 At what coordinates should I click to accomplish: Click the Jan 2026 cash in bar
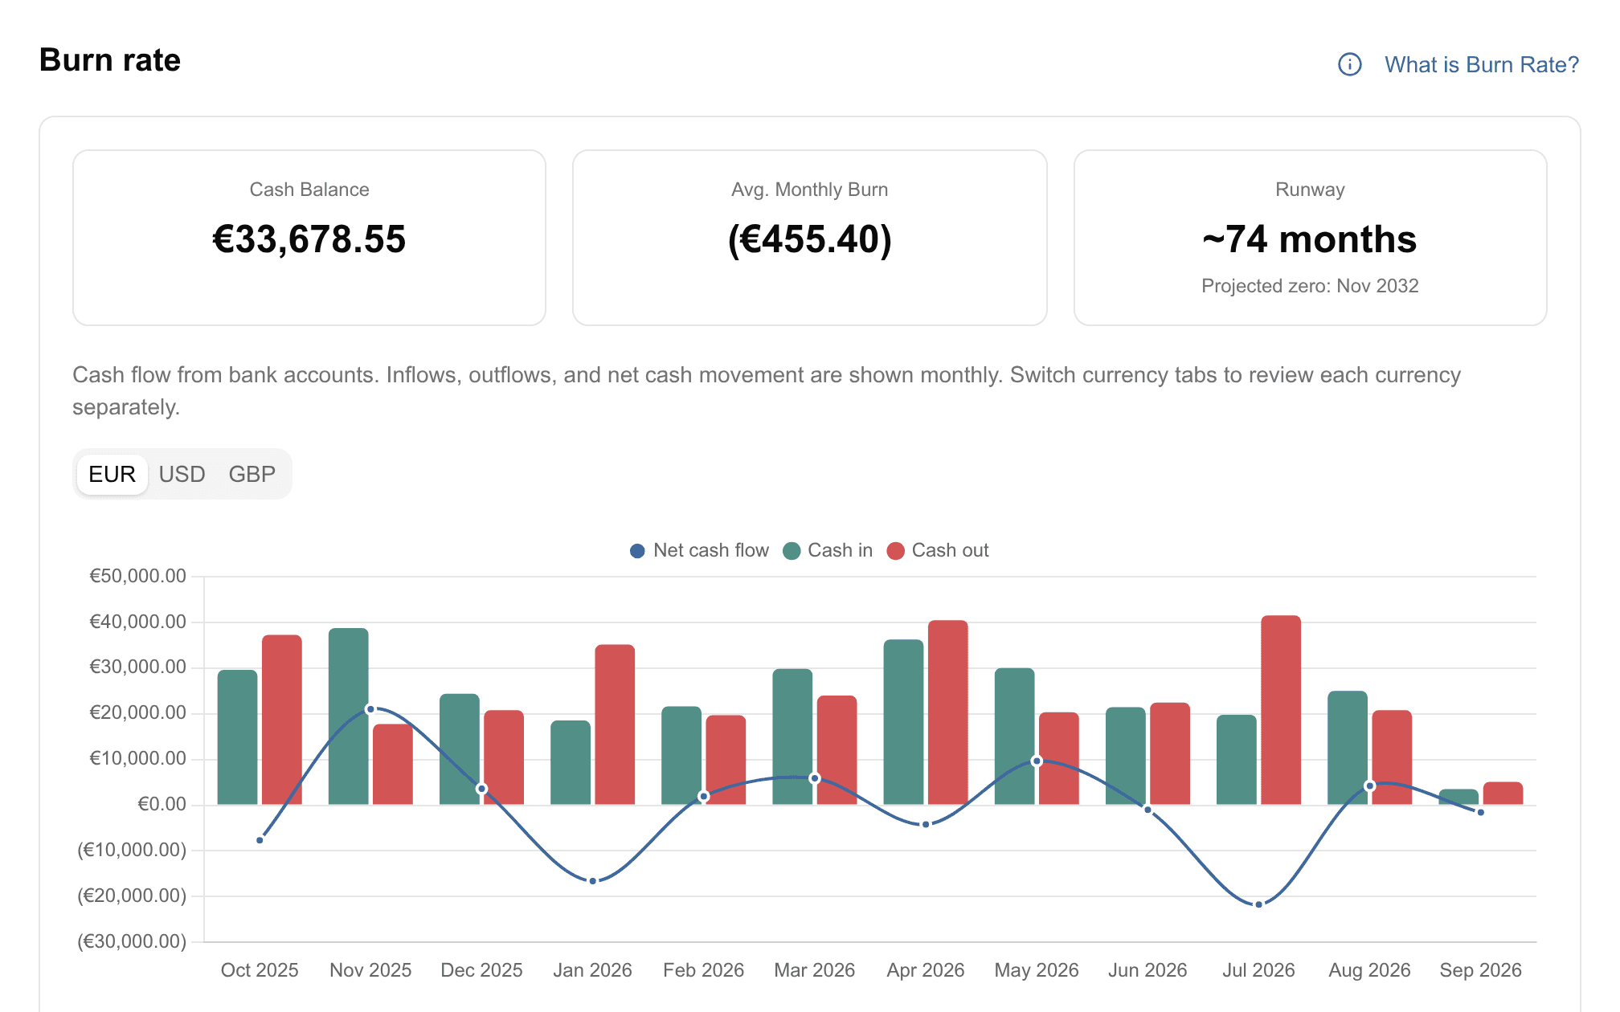point(571,762)
